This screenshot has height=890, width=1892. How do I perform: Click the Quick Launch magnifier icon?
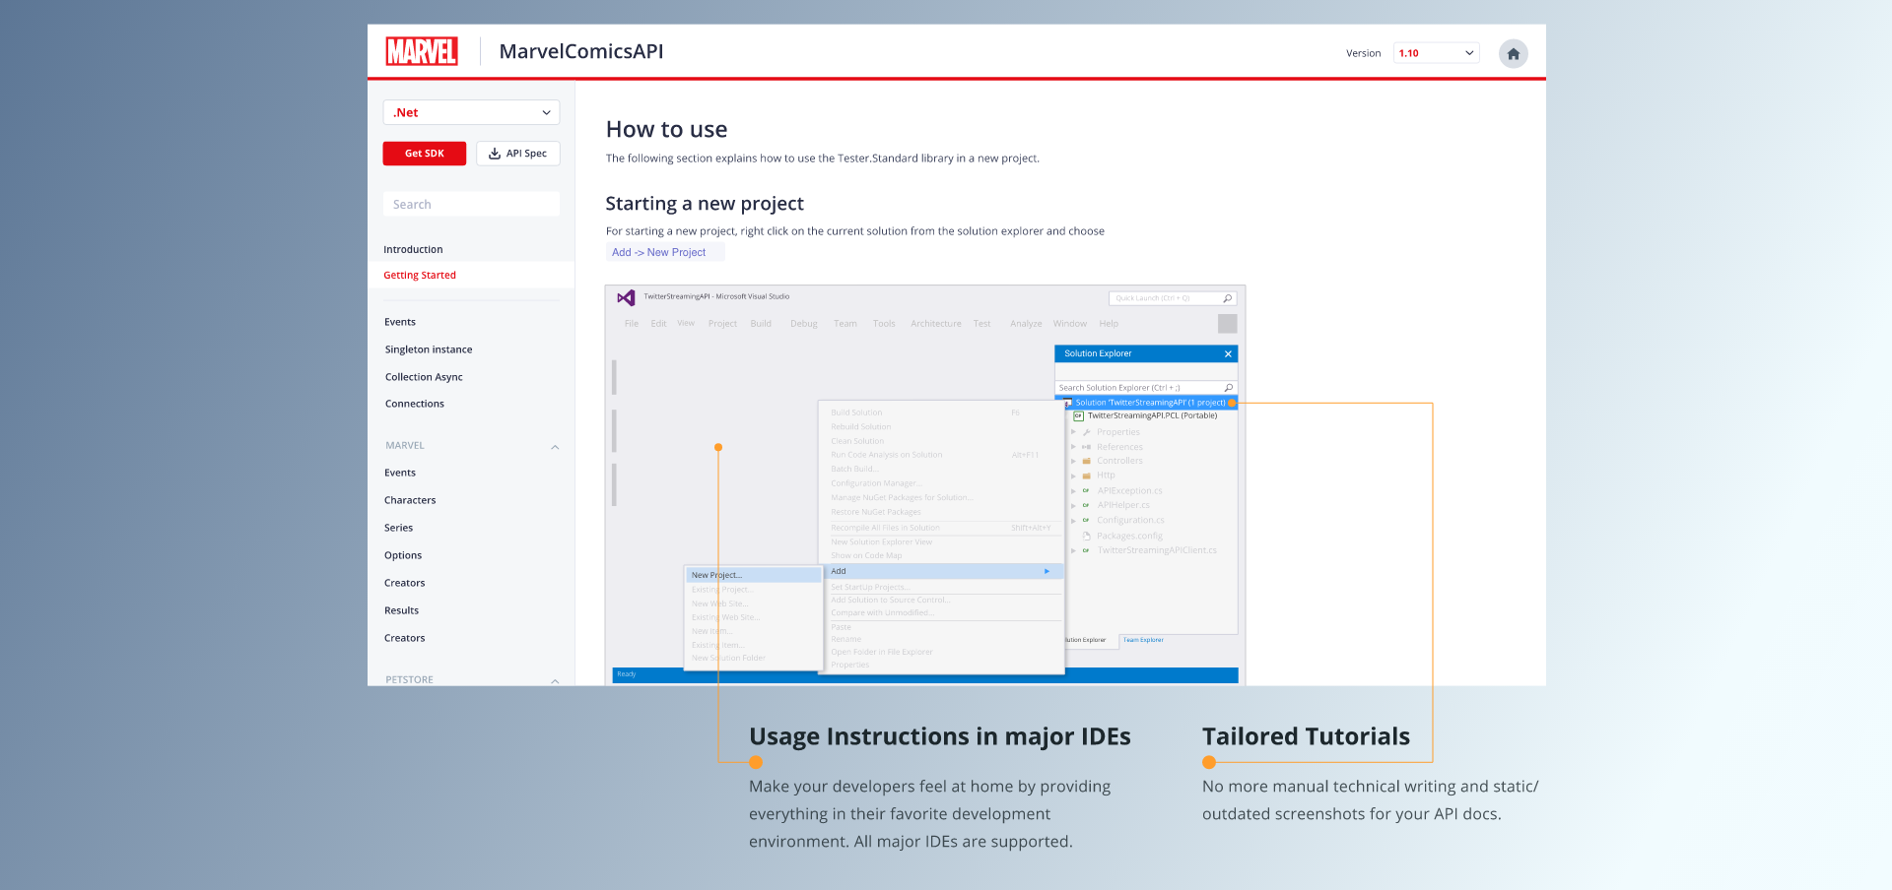1228,298
